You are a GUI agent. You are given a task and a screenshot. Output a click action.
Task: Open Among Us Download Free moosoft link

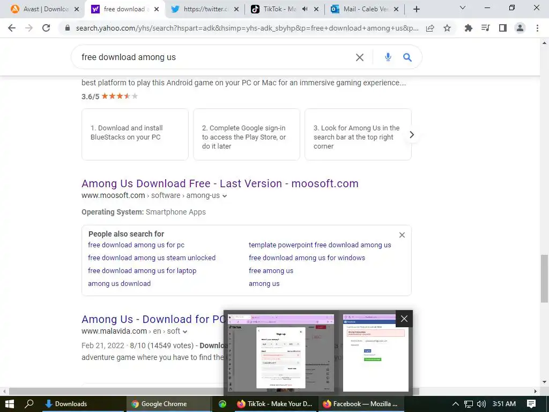(x=220, y=183)
